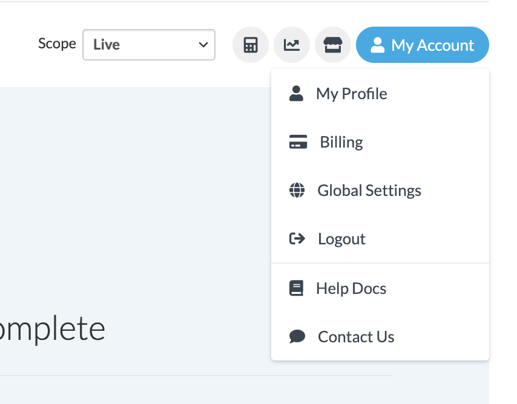The image size is (517, 404).
Task: Click the user icon inside My Account button
Action: click(x=378, y=45)
